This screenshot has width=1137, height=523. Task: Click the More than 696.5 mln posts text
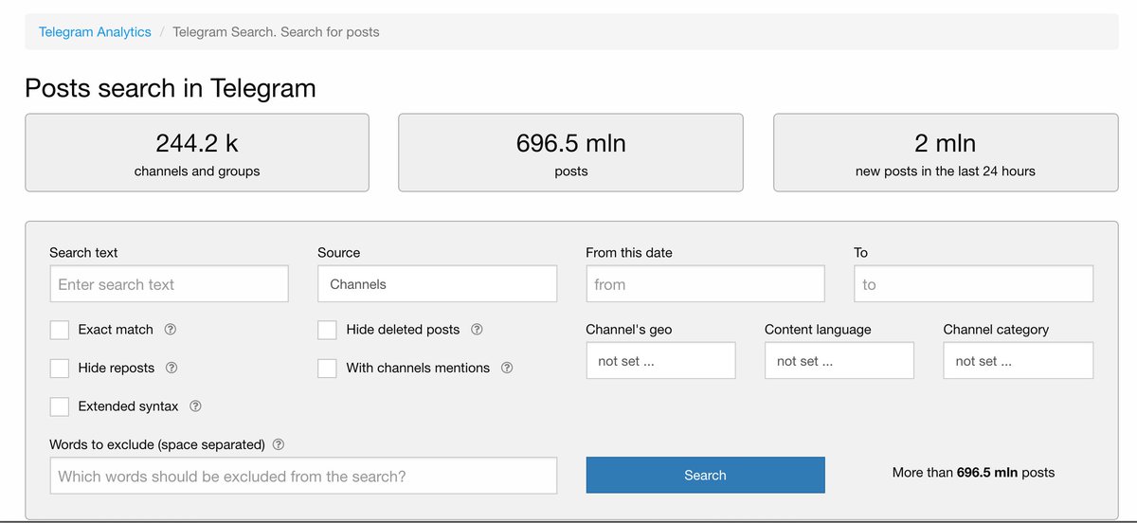point(973,472)
